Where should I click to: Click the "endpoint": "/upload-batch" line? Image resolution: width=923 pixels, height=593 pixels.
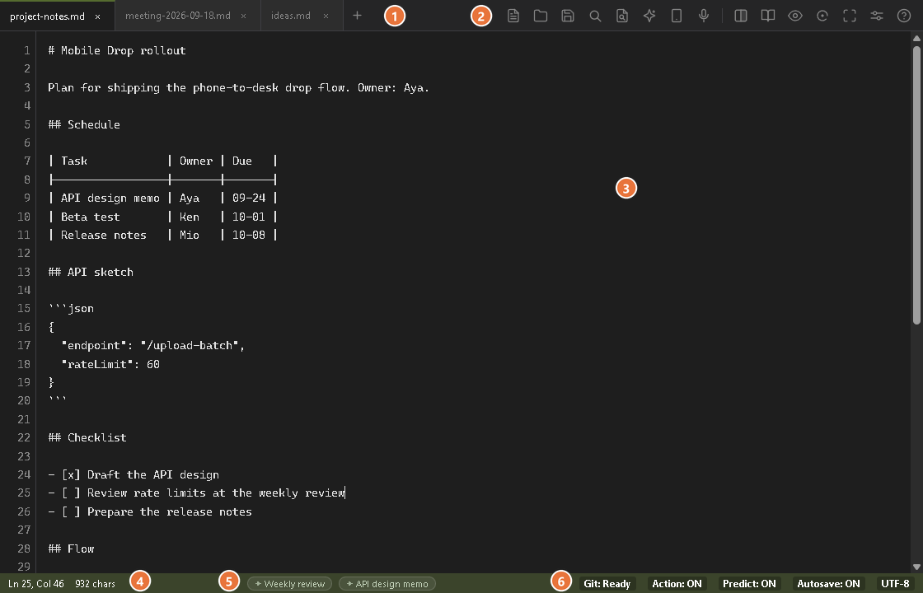tap(153, 345)
